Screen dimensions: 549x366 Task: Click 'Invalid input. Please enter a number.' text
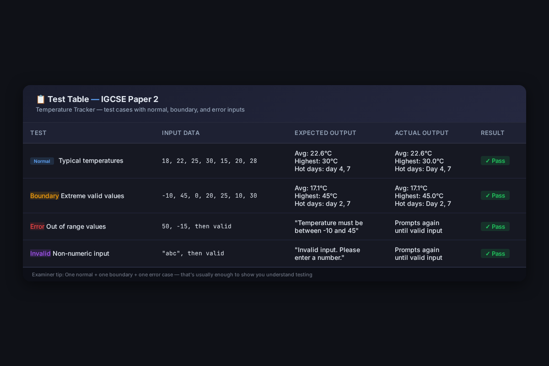click(327, 254)
